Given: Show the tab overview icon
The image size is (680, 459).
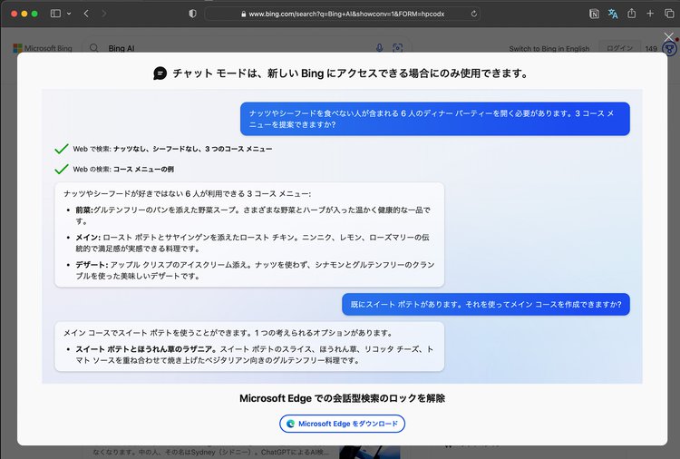Looking at the screenshot, I should (667, 14).
